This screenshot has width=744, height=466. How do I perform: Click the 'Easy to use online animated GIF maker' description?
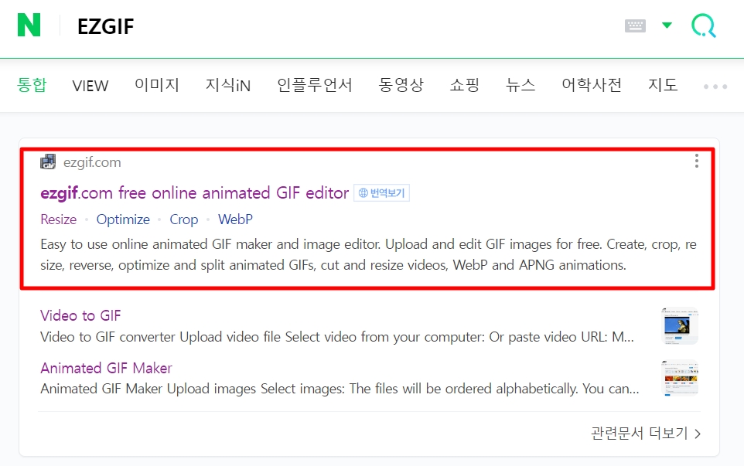pyautogui.click(x=368, y=254)
